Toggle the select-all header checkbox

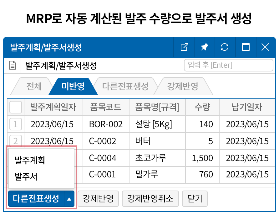(x=16, y=107)
